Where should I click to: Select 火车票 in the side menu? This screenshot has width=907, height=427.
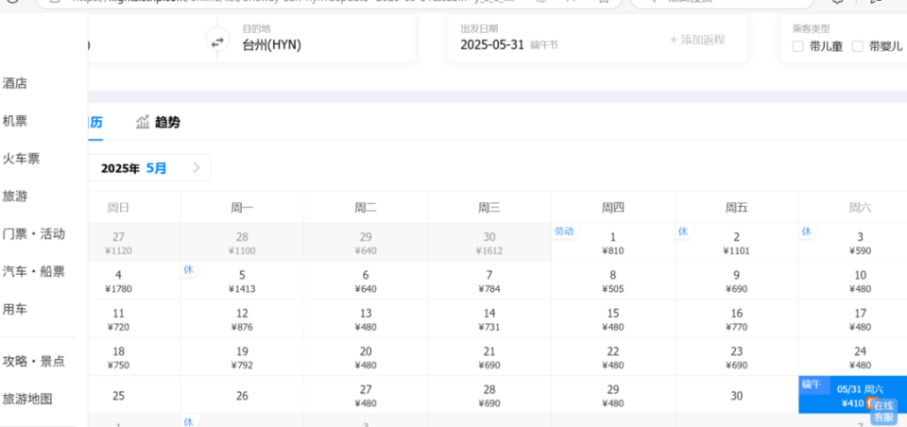coord(21,159)
